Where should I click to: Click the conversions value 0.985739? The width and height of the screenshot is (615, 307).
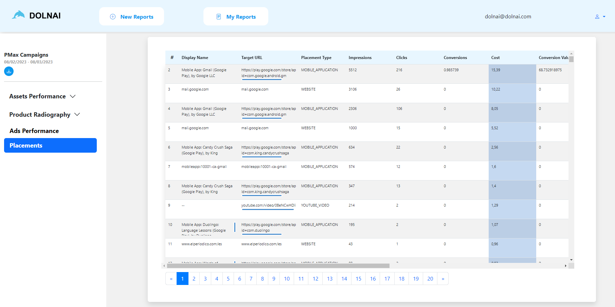[451, 70]
